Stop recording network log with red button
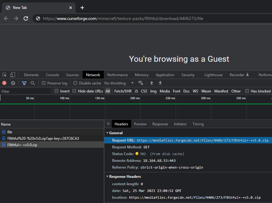 coord(4,83)
